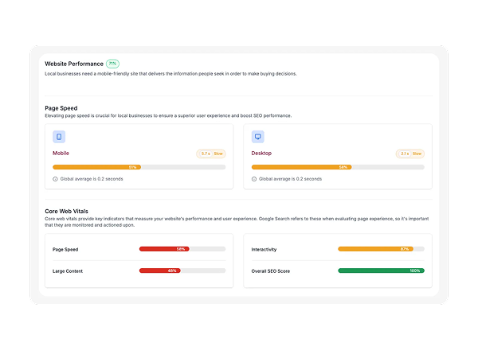The width and height of the screenshot is (478, 350).
Task: Click the Overall SEO Score label
Action: (x=272, y=271)
